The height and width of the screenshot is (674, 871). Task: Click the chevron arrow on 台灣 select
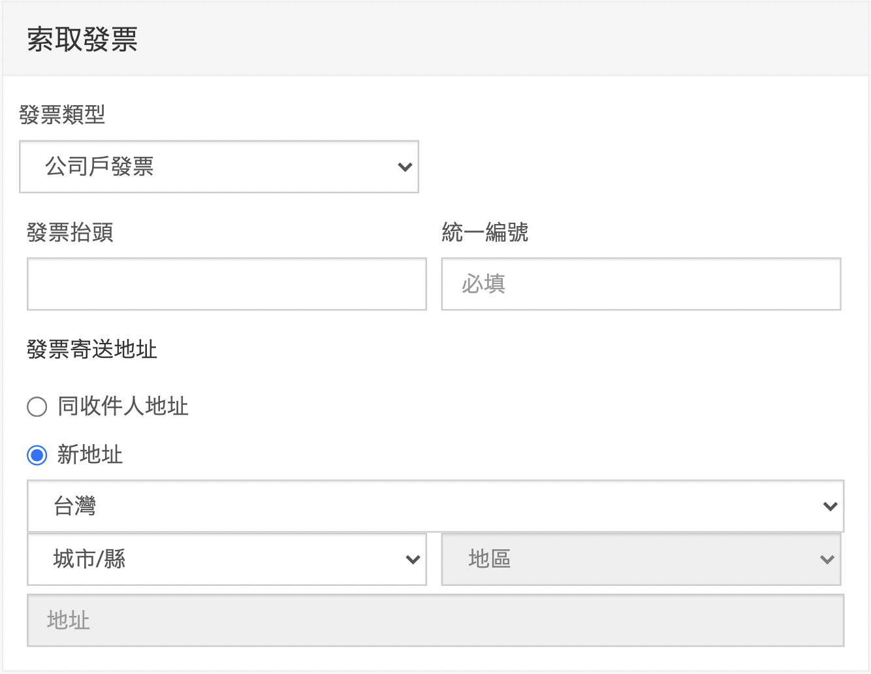tap(830, 507)
